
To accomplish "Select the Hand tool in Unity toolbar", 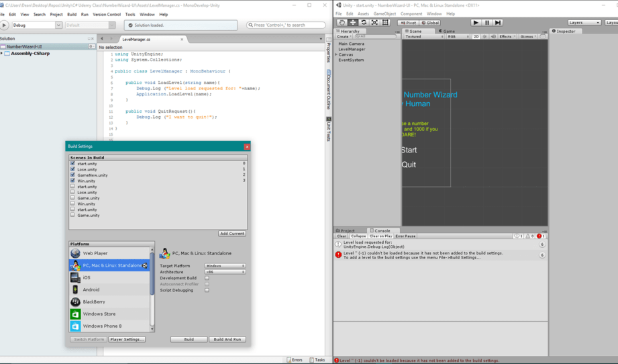I will click(342, 22).
